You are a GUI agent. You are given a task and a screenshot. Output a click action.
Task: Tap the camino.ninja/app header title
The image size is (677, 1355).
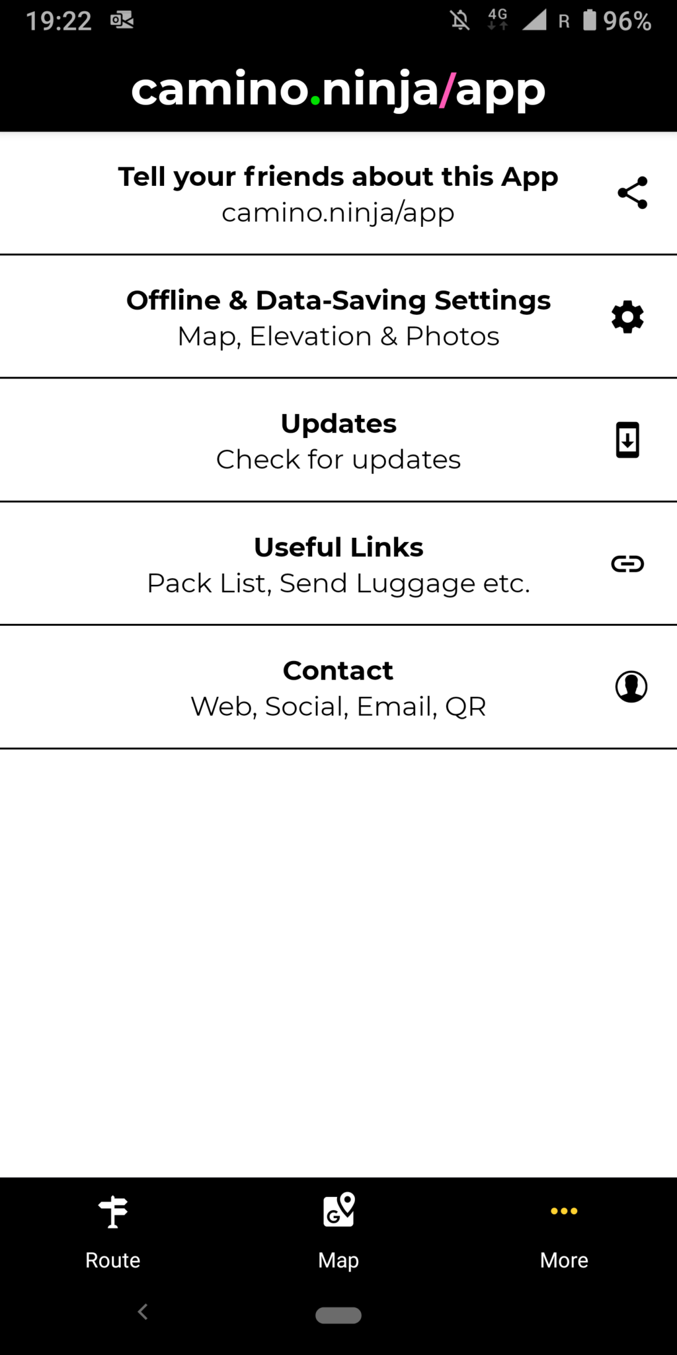click(x=338, y=89)
